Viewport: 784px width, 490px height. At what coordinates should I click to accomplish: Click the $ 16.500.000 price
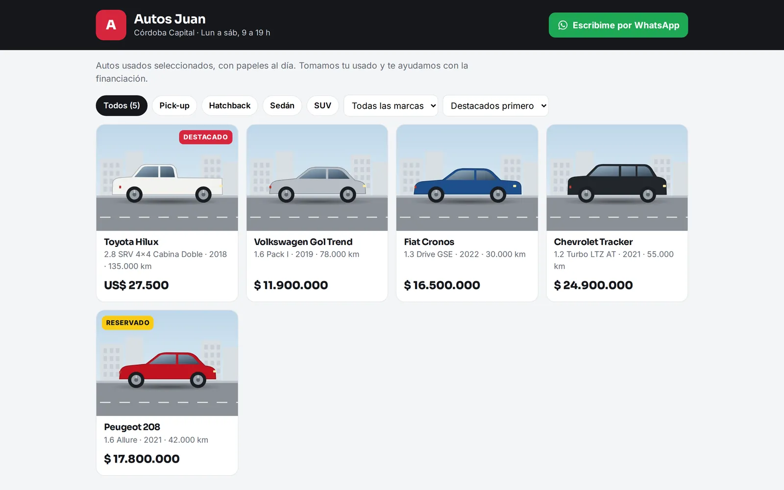pos(441,285)
